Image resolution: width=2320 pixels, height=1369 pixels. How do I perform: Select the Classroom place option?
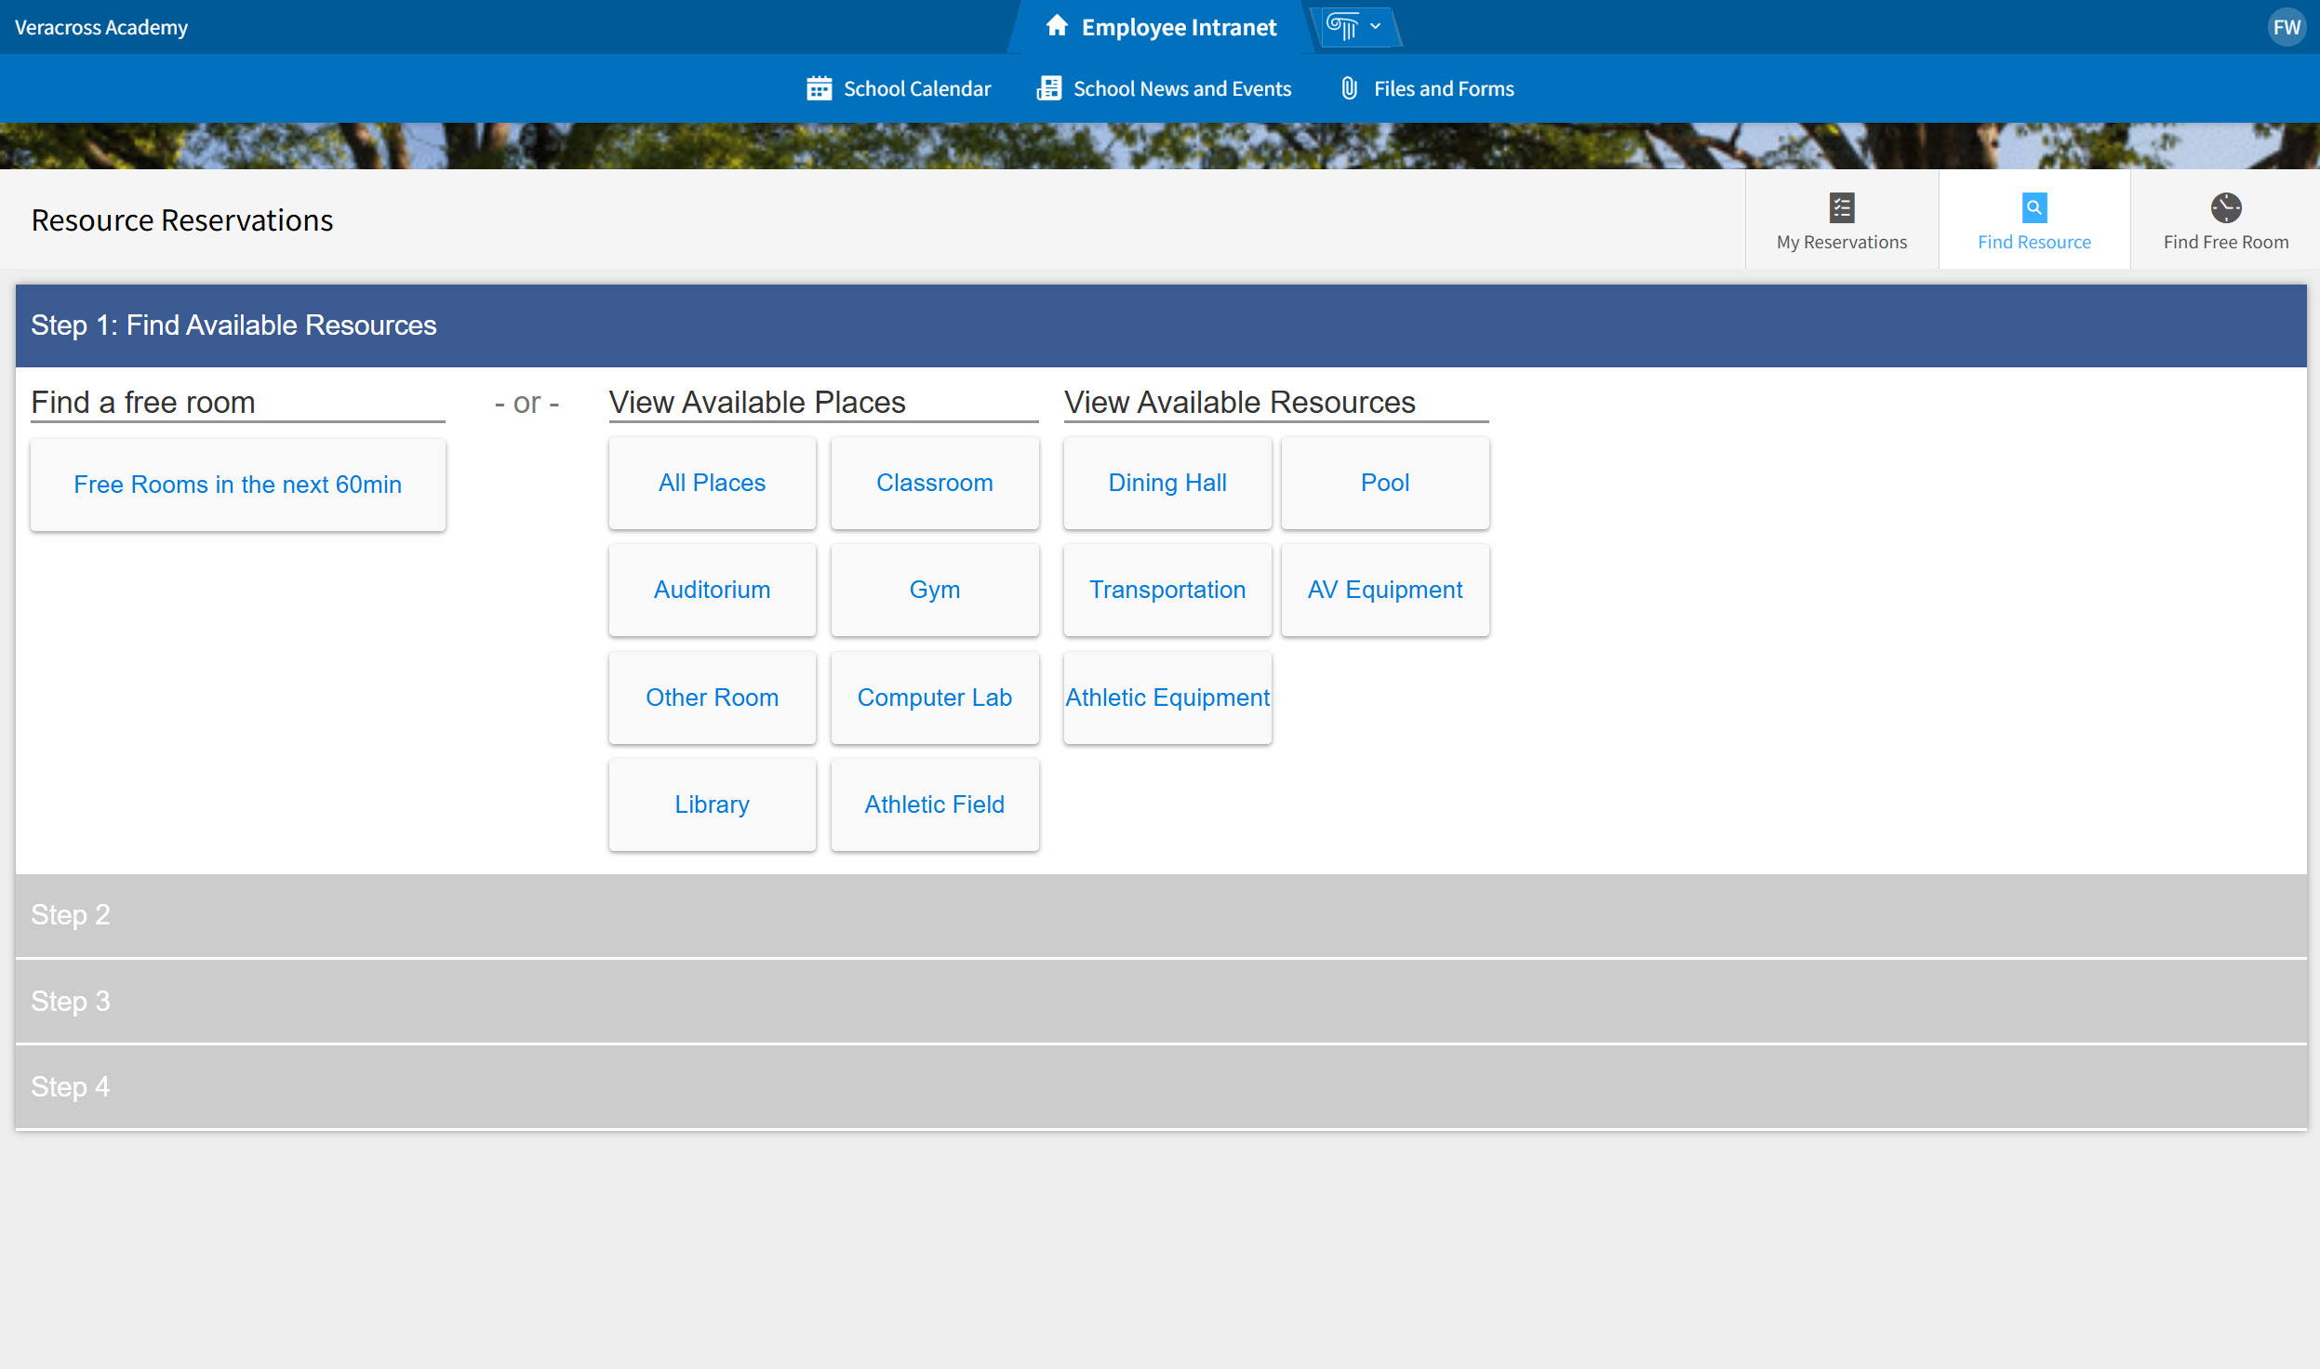(x=934, y=483)
